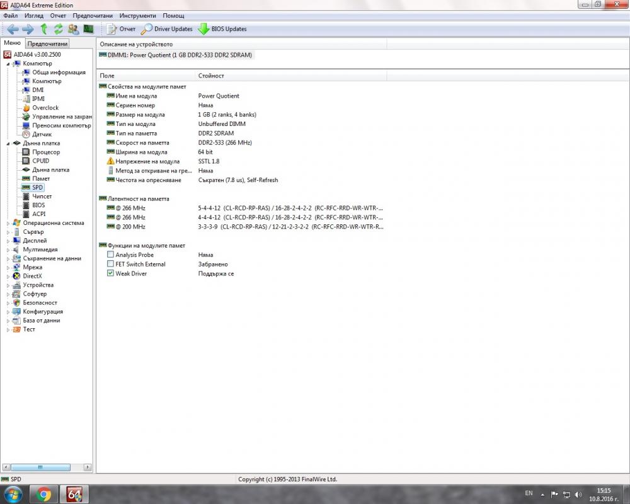
Task: Open Google Chrome from the taskbar
Action: pyautogui.click(x=44, y=495)
